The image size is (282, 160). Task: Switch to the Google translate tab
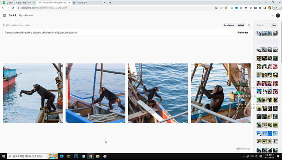point(89,3)
